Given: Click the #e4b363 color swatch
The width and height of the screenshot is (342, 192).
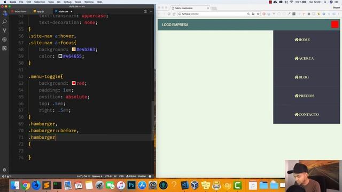Looking at the screenshot, I should (x=74, y=50).
